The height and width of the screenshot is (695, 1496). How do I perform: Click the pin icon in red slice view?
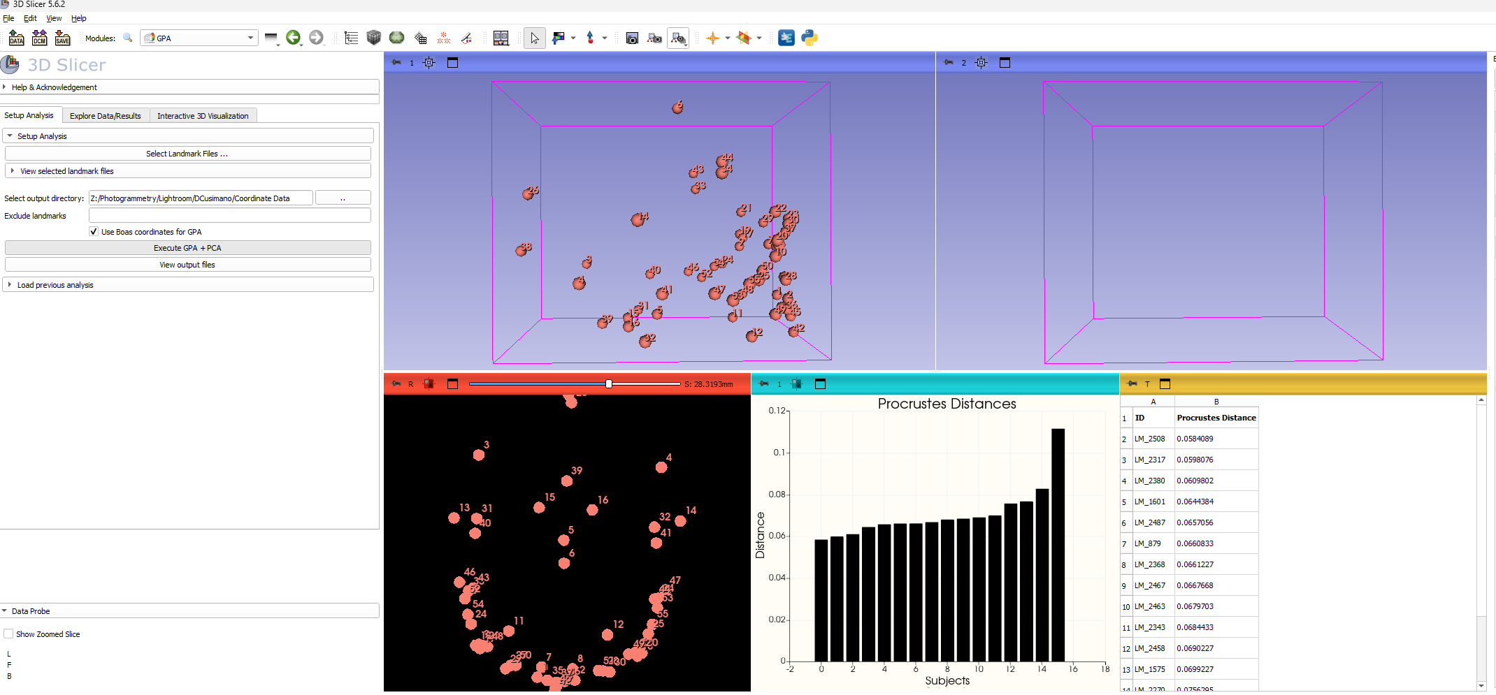[396, 383]
